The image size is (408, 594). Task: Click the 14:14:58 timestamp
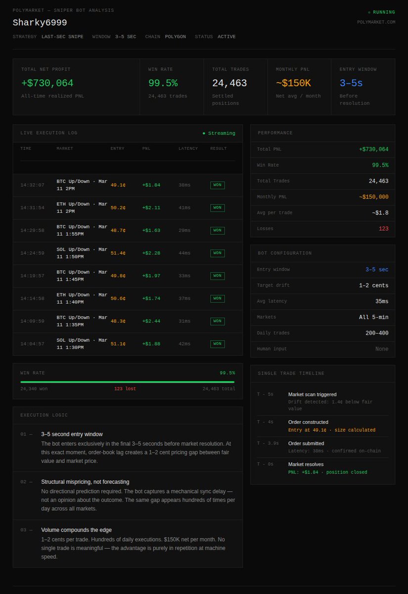click(x=32, y=298)
